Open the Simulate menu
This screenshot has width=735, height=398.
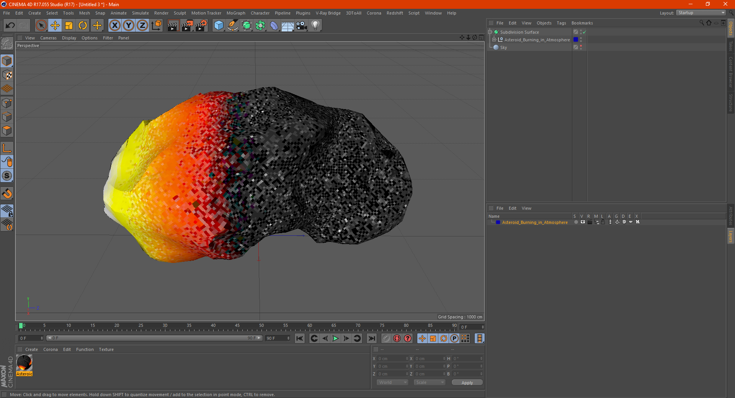[140, 13]
